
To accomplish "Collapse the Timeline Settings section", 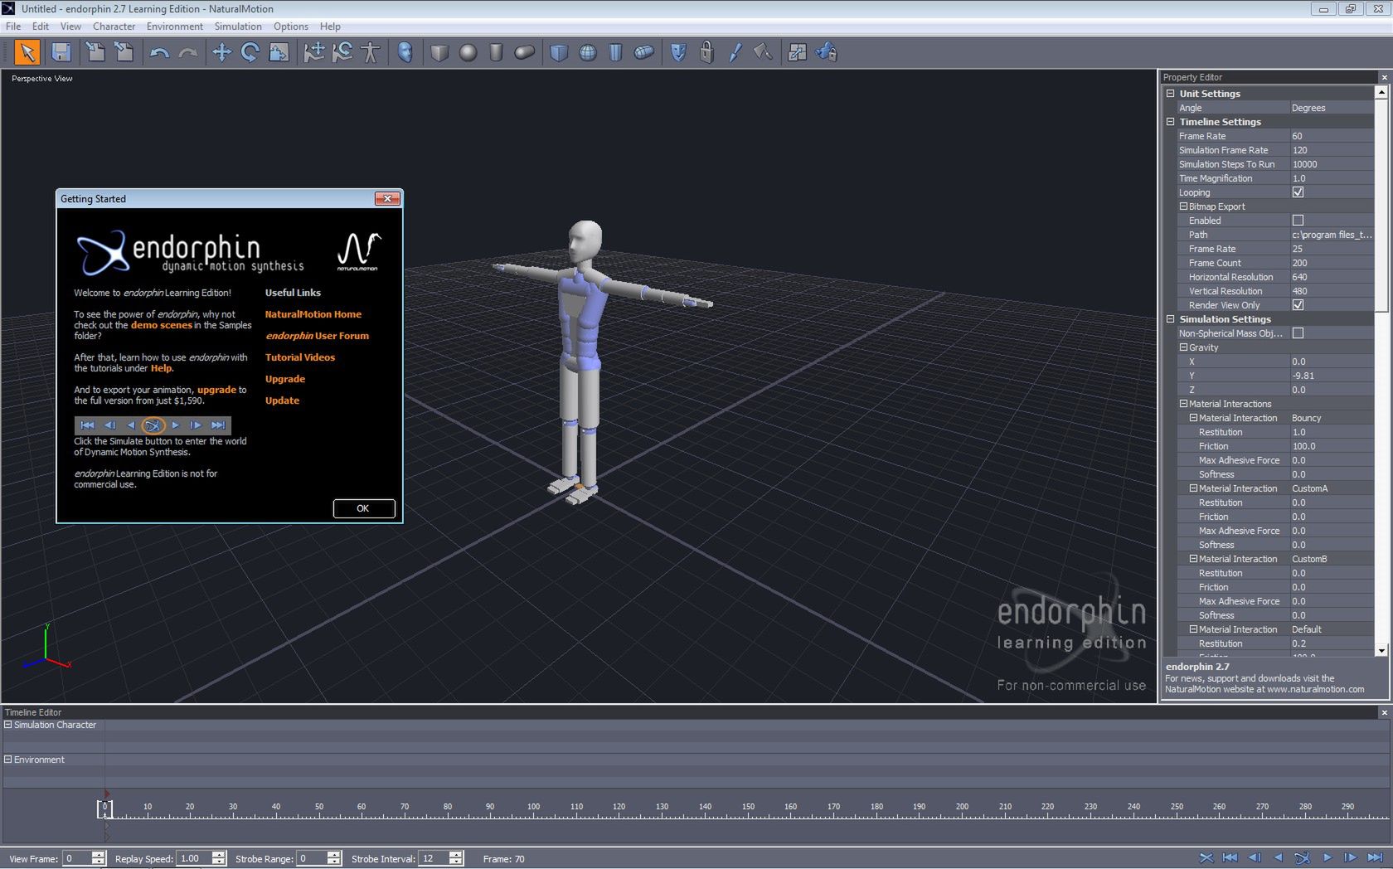I will click(1171, 122).
